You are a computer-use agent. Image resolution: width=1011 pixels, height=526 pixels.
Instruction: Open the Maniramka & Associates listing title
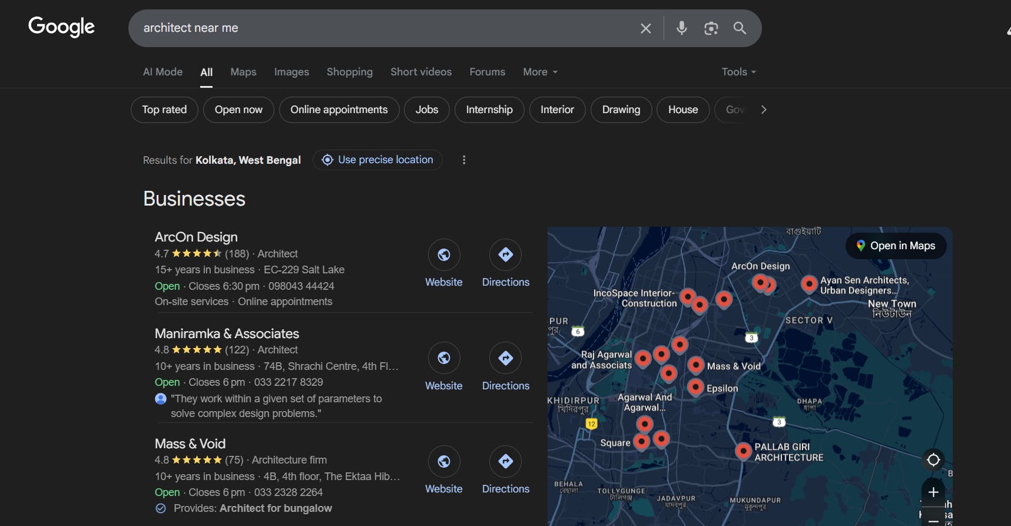pos(227,333)
